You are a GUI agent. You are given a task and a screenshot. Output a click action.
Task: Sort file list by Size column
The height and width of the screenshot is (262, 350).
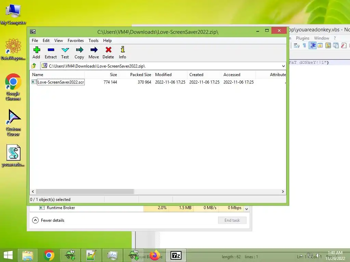(102, 75)
